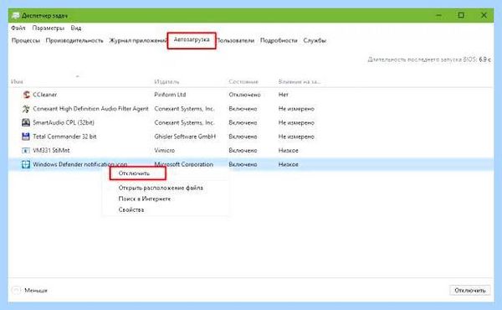Sort by the Состояние column header
Viewport: 502px width, 310px height.
click(243, 82)
